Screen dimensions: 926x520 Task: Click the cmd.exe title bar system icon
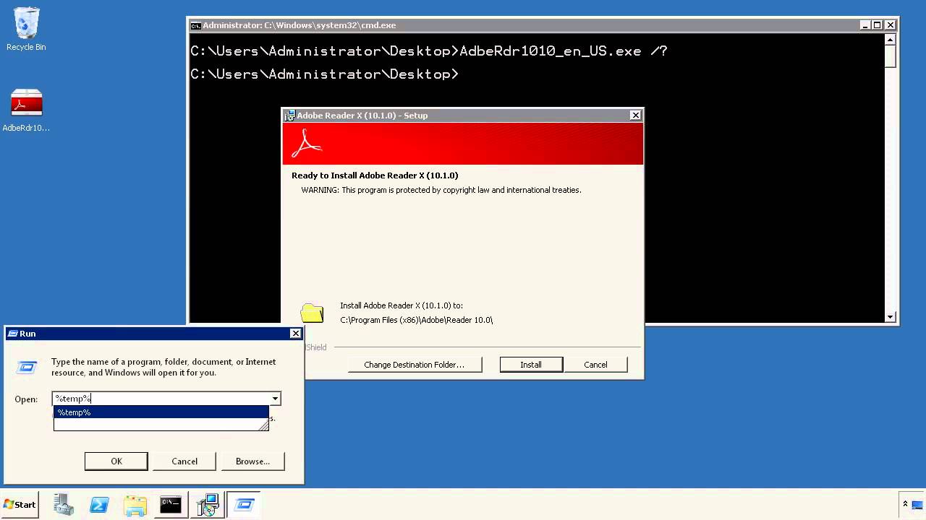[x=195, y=25]
